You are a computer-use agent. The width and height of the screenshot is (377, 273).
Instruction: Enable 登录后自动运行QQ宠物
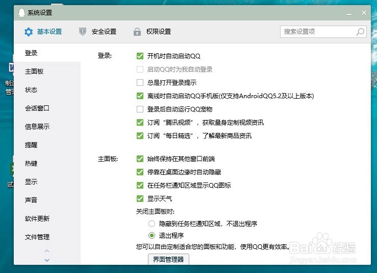coord(140,109)
